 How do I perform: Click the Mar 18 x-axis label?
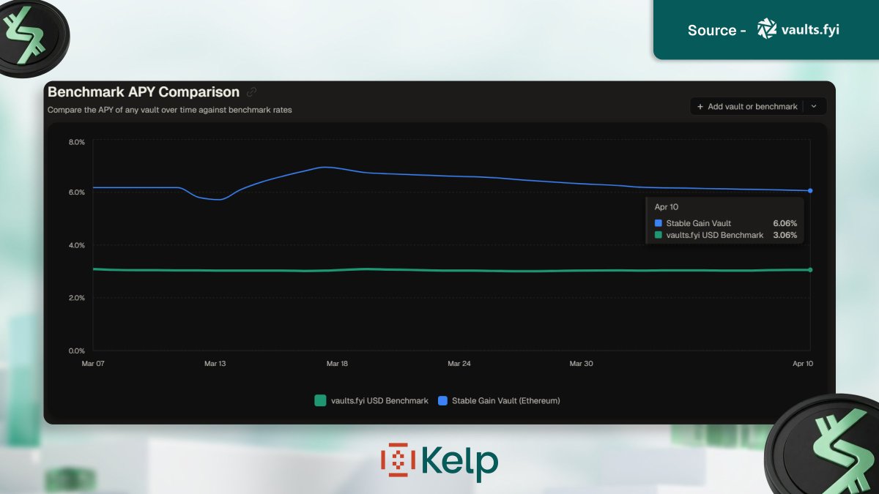pyautogui.click(x=337, y=364)
